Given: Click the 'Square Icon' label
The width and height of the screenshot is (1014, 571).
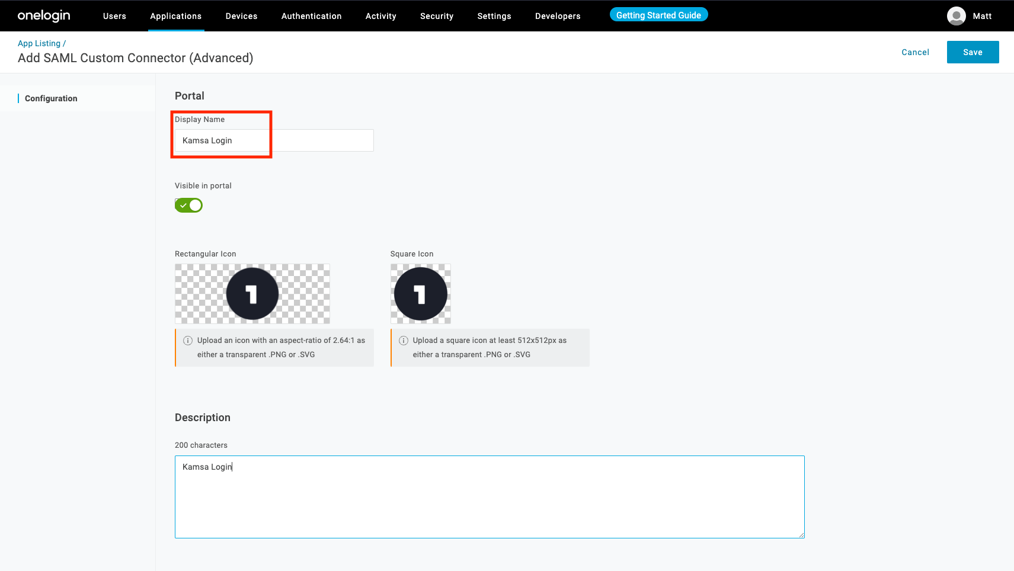Looking at the screenshot, I should tap(412, 254).
